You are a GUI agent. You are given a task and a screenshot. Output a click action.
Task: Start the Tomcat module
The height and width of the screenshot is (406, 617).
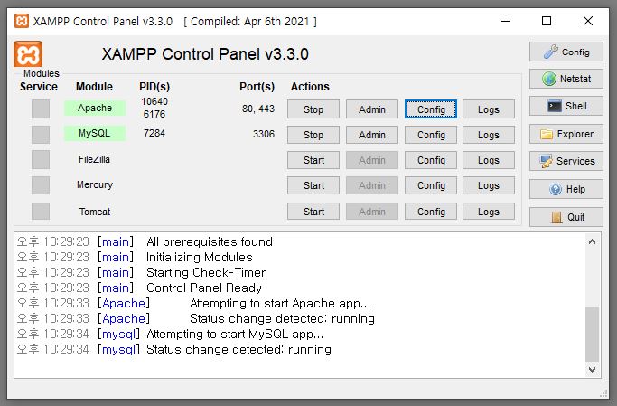click(x=313, y=212)
